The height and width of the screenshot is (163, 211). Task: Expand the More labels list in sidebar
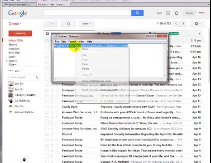(x=12, y=65)
